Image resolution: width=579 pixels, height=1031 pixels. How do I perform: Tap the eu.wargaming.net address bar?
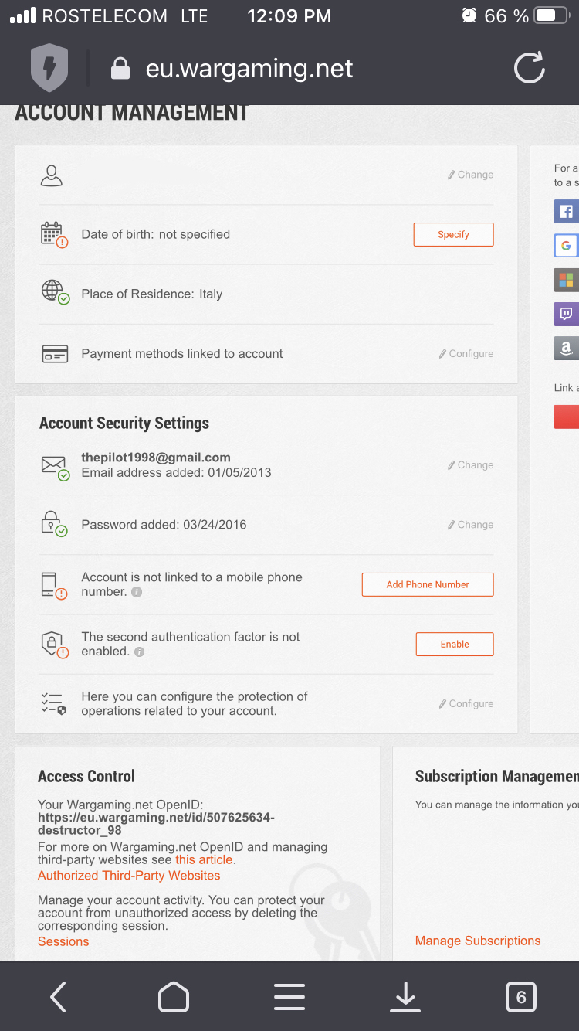pyautogui.click(x=249, y=69)
